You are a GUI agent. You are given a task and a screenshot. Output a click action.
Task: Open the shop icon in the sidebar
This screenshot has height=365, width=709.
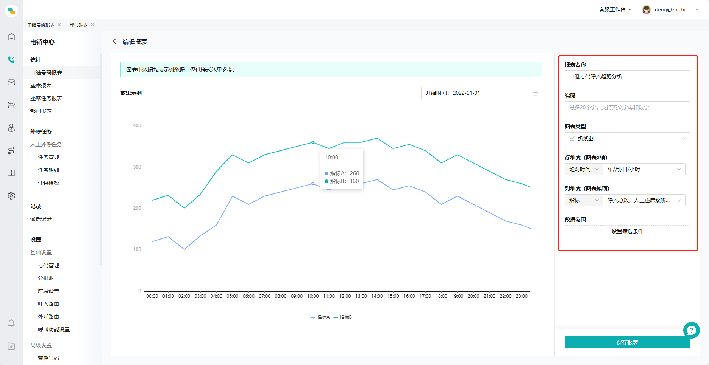pos(11,105)
